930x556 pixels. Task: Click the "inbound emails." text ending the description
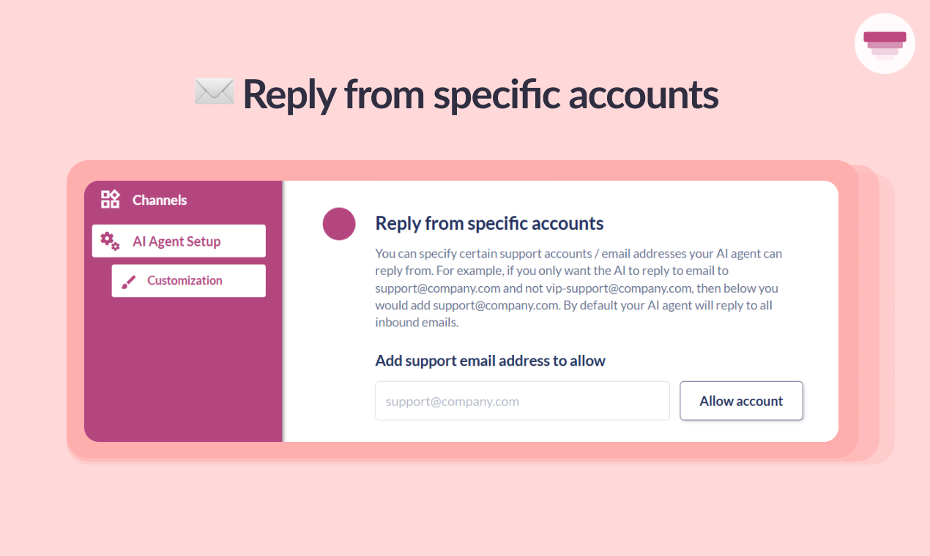pos(417,323)
